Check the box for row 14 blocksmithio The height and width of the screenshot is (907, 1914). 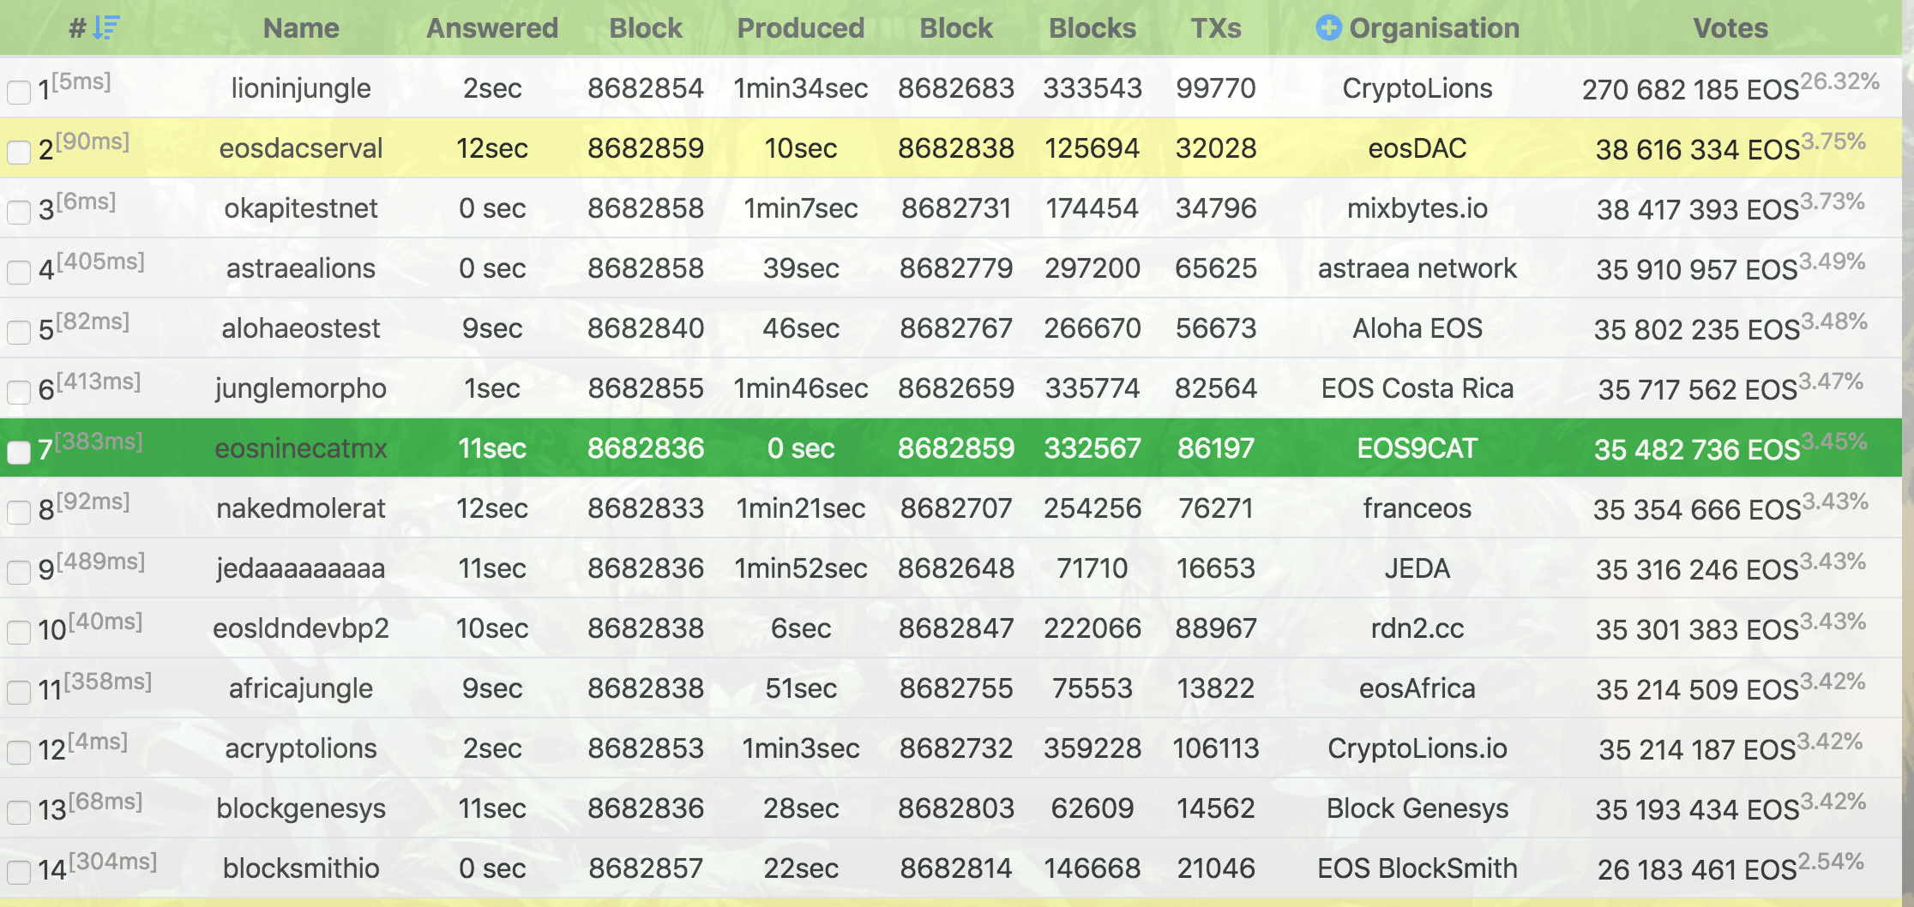pos(19,872)
